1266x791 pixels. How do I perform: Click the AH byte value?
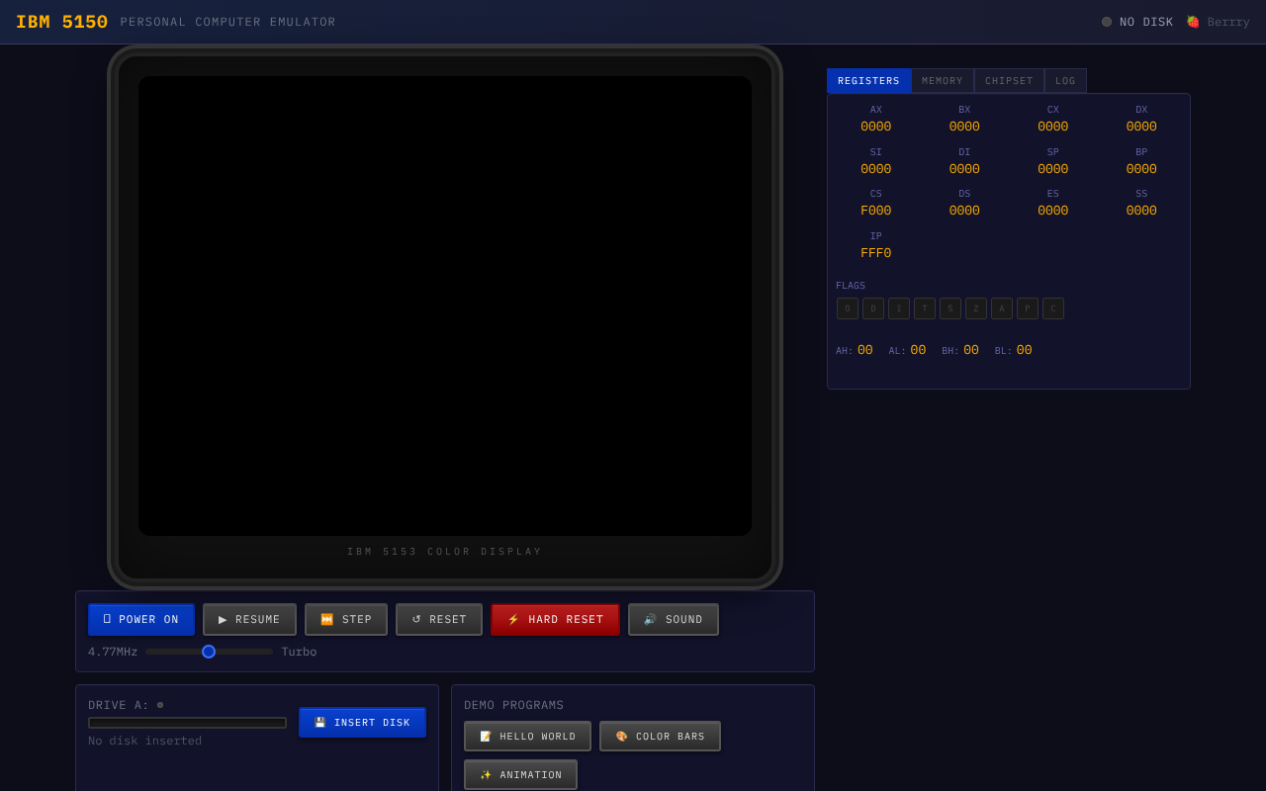865,350
